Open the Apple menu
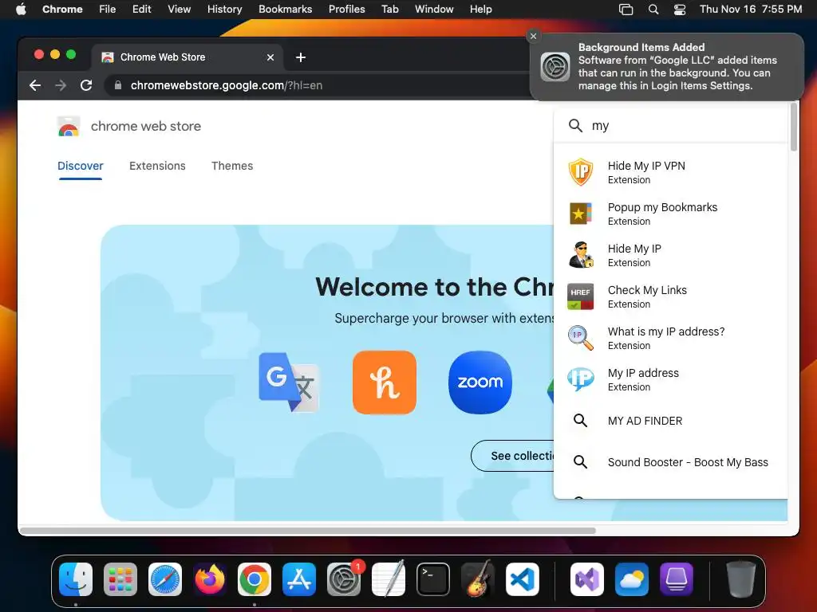 coord(21,10)
